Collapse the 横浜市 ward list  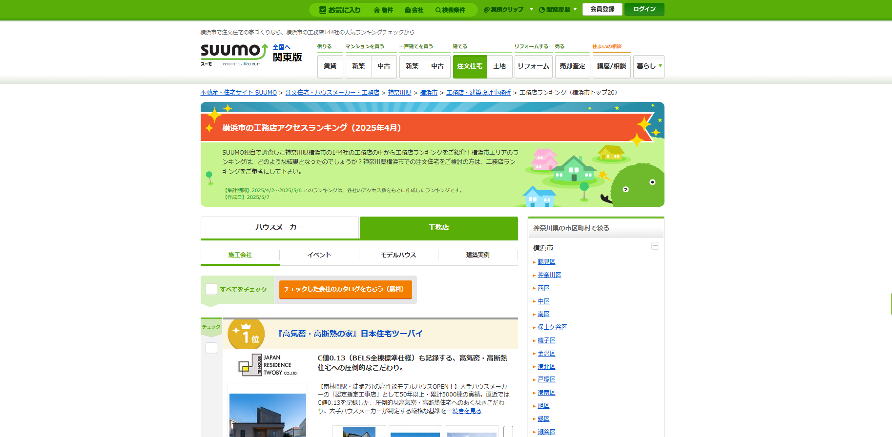tap(655, 246)
